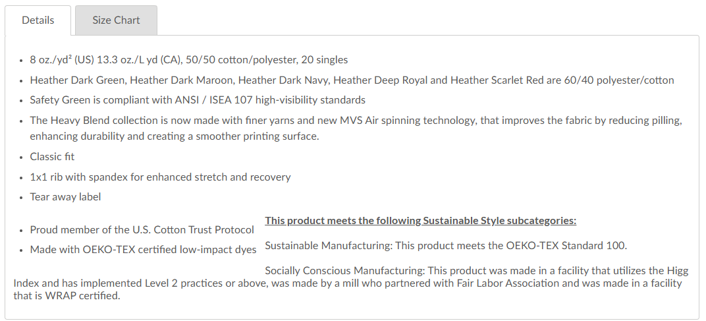This screenshot has height=321, width=706.
Task: Click the 'Classic fit' bullet text
Action: point(52,157)
